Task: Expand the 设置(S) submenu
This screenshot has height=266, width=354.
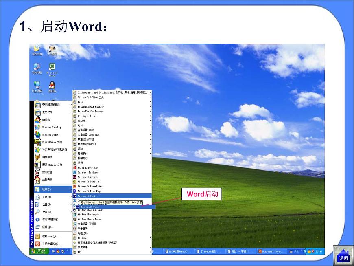Action: tap(52, 204)
